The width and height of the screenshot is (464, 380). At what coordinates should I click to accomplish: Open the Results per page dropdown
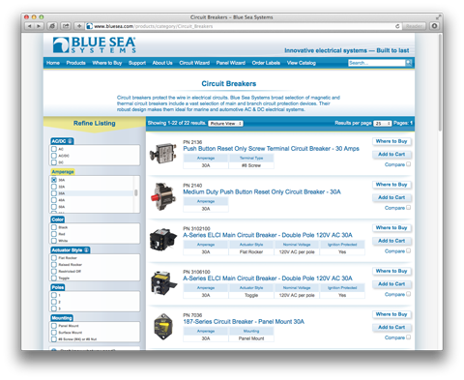tap(383, 124)
